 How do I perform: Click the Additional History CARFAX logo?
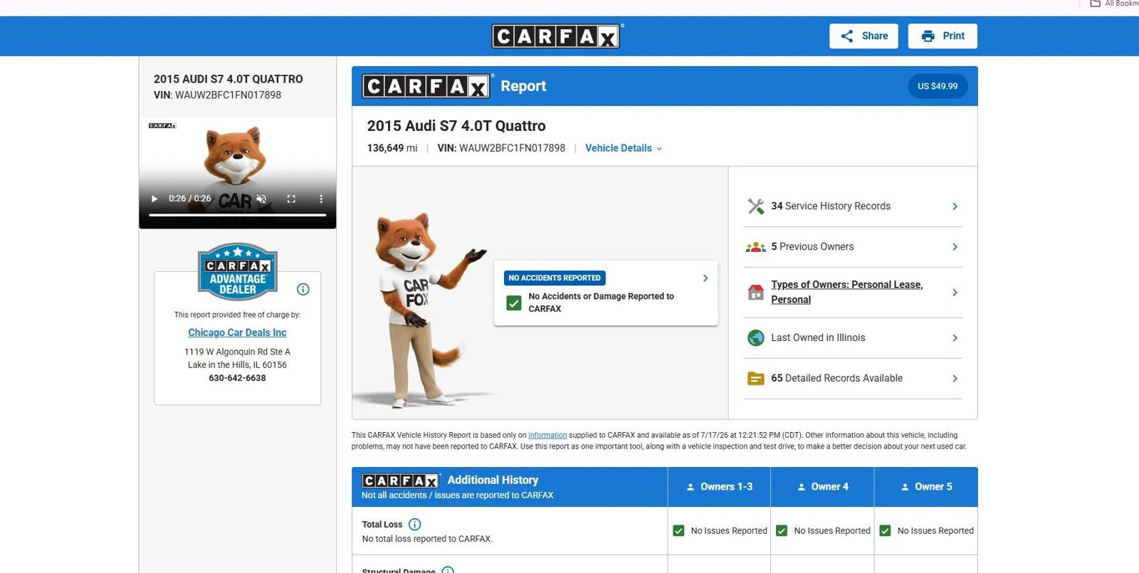pyautogui.click(x=401, y=480)
